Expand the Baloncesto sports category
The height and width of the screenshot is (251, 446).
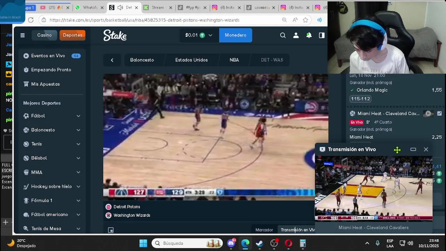click(78, 130)
